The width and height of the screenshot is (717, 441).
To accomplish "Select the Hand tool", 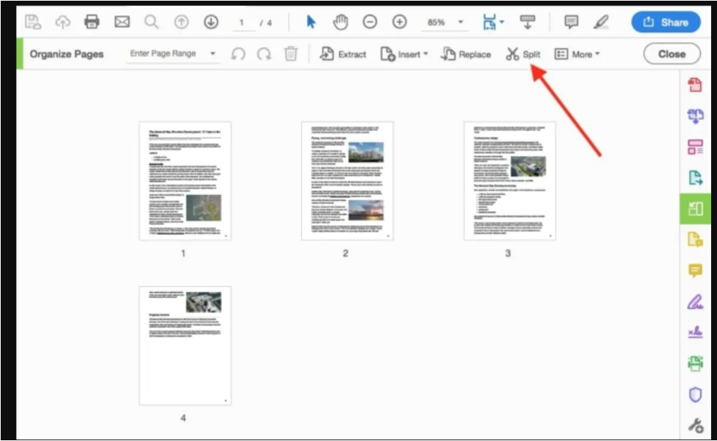I will (x=341, y=22).
